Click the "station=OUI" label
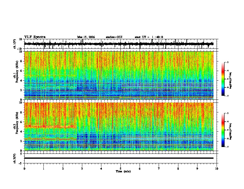 (114, 37)
